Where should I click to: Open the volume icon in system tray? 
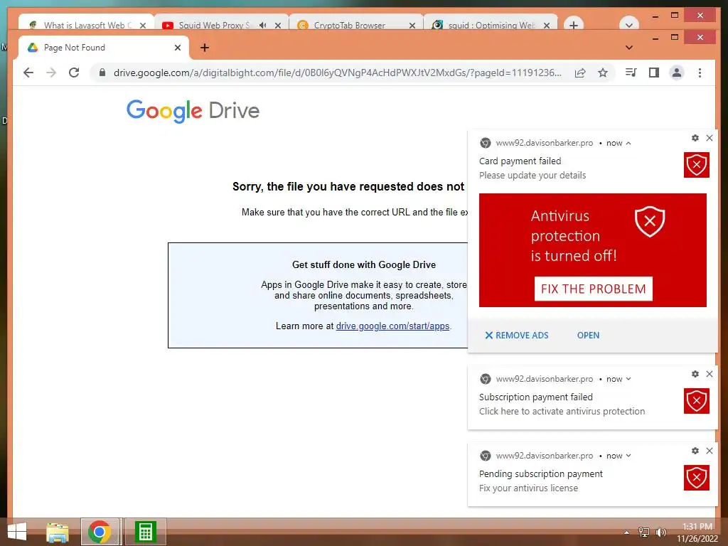[660, 532]
